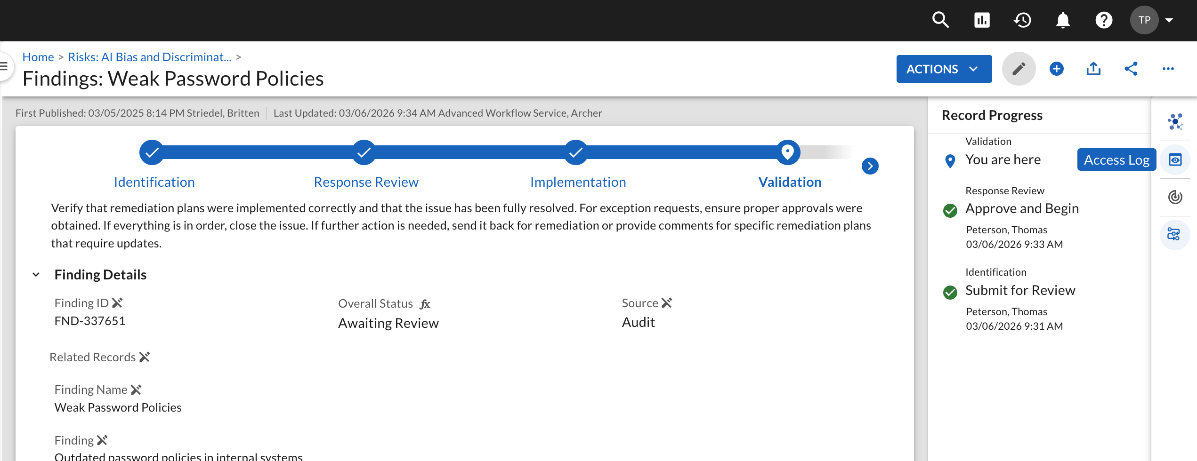Click the 03/06/2026 9:31 AM timestamp

point(1014,326)
